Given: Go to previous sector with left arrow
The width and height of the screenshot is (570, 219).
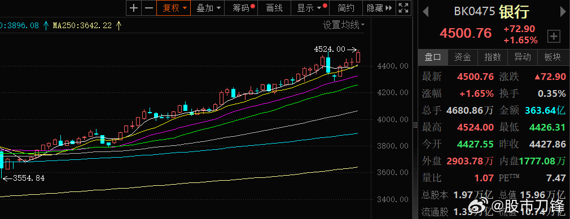Looking at the screenshot, I should [x=426, y=11].
